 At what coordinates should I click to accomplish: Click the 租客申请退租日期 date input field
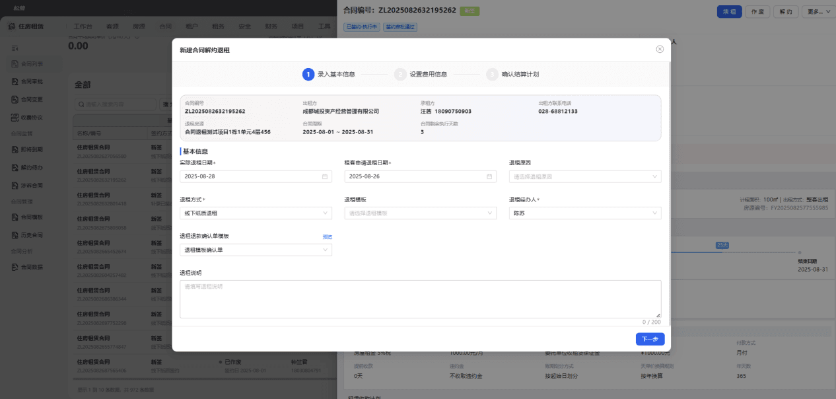coord(421,176)
